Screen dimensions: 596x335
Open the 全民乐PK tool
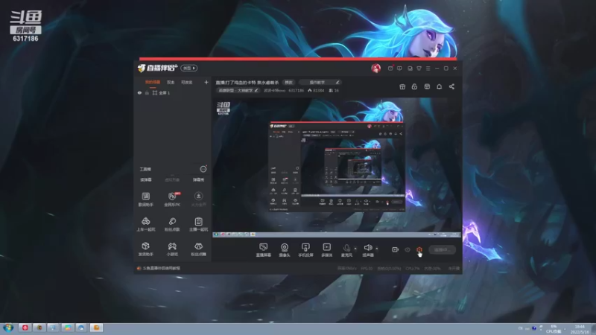(172, 199)
